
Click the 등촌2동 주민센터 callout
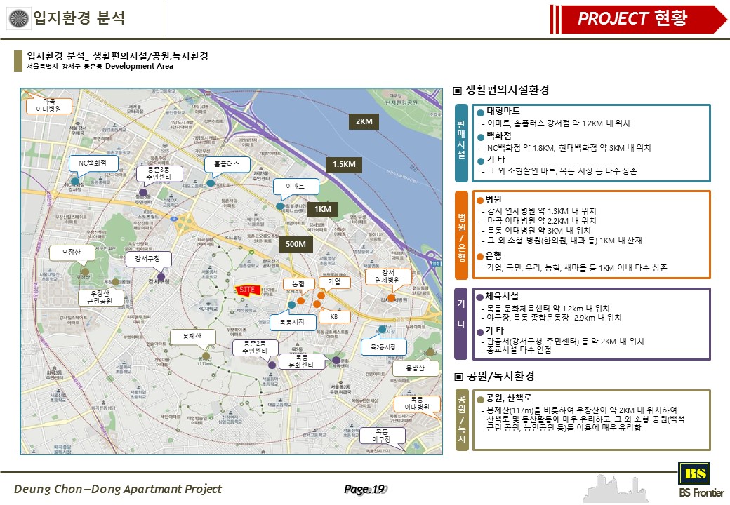[255, 348]
